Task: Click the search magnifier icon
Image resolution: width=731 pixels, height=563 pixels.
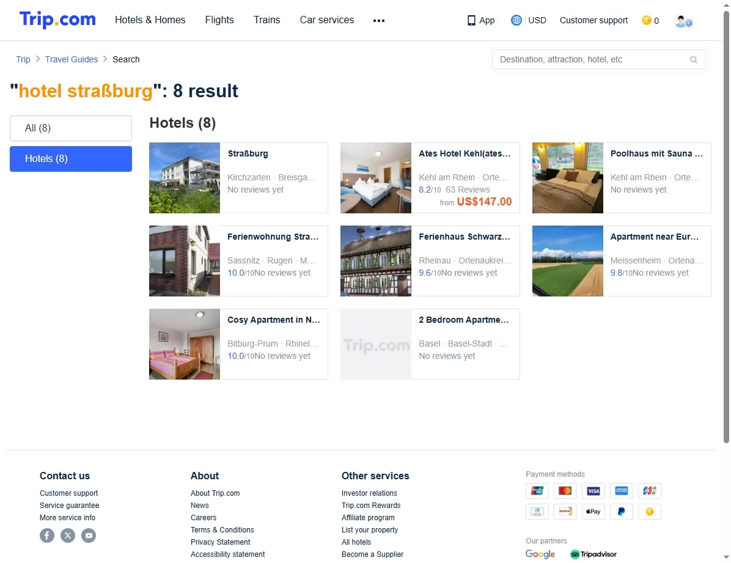Action: coord(694,60)
